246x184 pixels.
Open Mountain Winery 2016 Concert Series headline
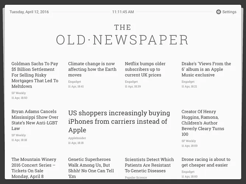[34, 168]
